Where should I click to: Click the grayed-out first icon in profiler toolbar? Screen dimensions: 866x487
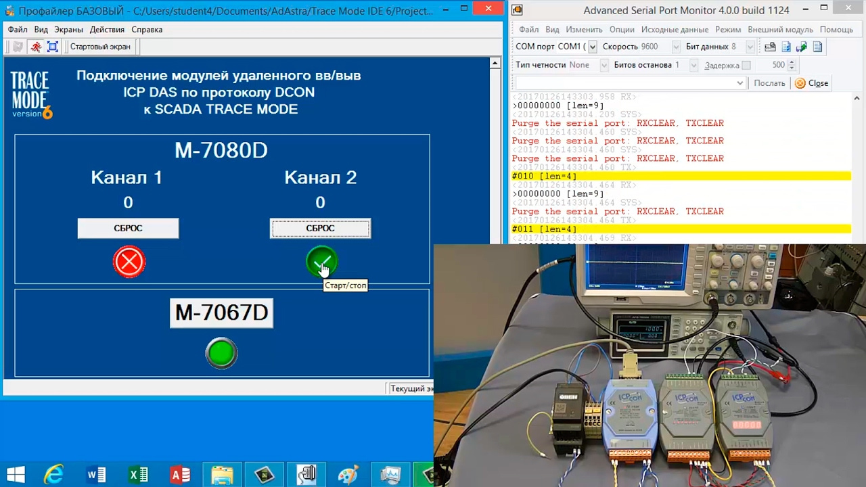click(18, 47)
